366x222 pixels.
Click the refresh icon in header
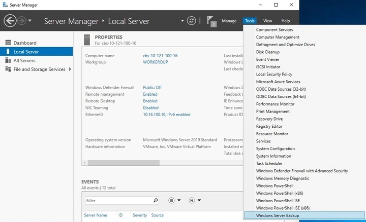click(192, 21)
